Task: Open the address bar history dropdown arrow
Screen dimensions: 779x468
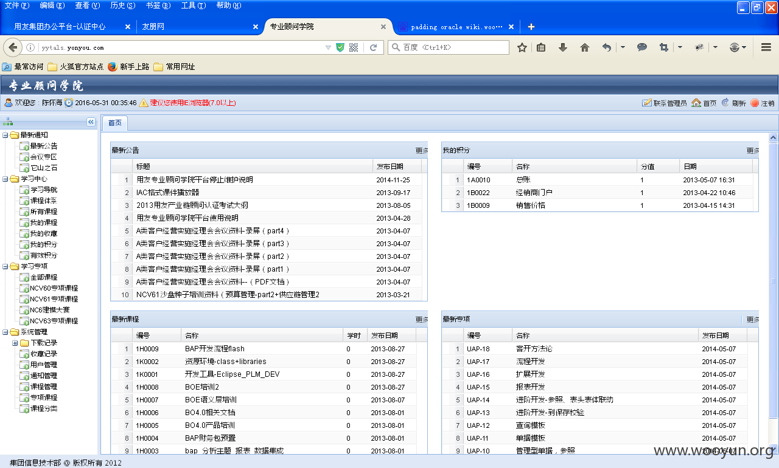Action: (328, 47)
